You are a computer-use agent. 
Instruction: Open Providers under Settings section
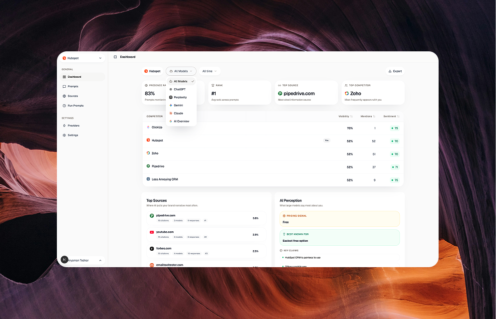(82, 126)
